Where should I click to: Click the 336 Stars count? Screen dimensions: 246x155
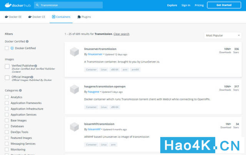click(236, 49)
